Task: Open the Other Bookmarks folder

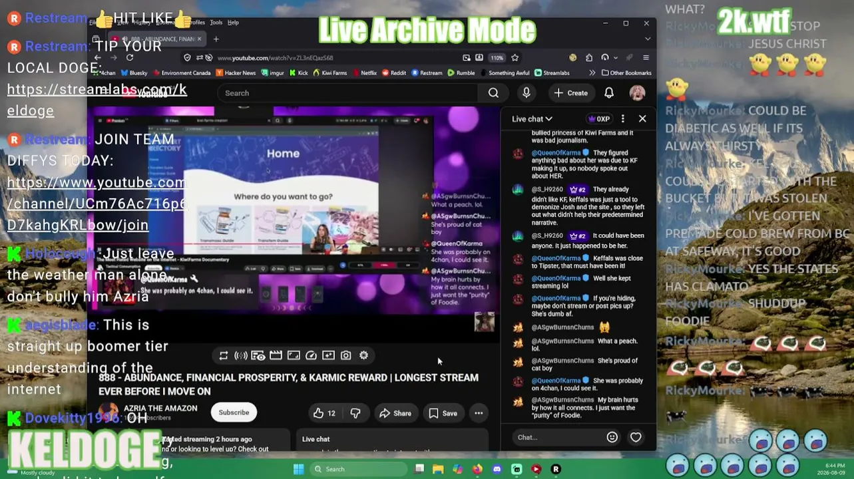Action: click(626, 73)
